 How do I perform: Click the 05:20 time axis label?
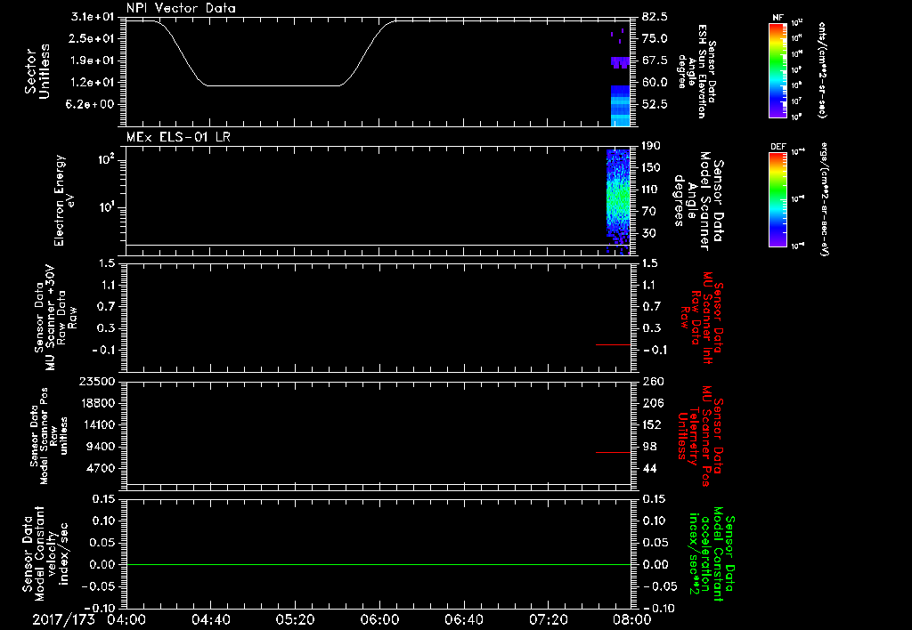[x=295, y=619]
